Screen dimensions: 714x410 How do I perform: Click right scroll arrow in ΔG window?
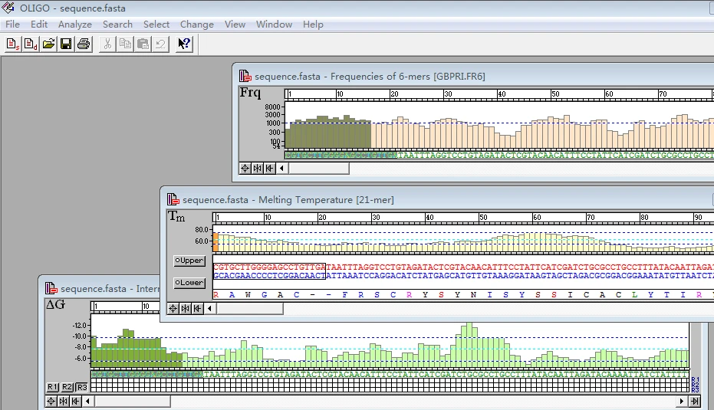point(682,402)
